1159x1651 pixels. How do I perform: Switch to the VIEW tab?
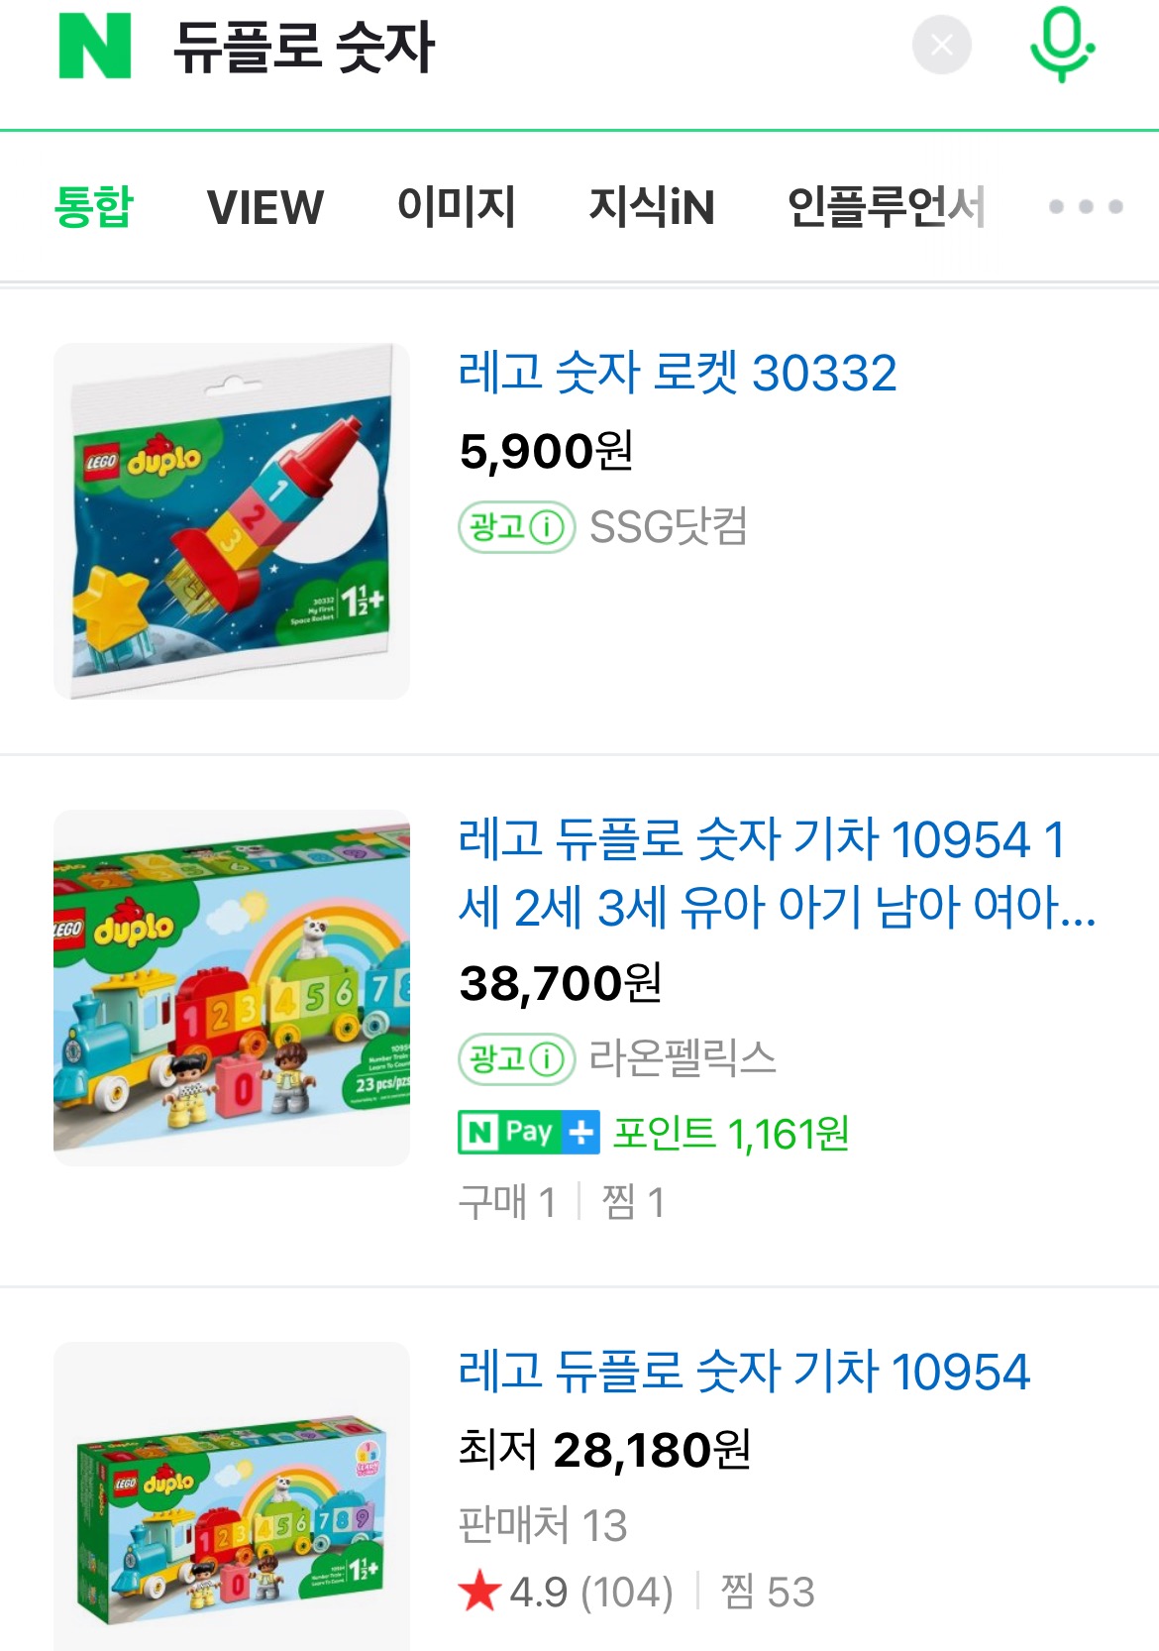point(264,207)
